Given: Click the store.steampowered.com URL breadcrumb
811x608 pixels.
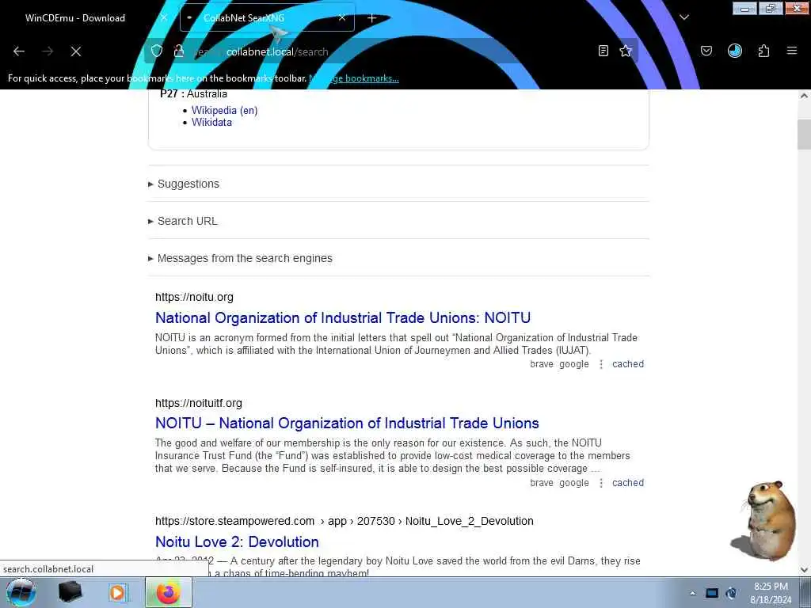Looking at the screenshot, I should coord(344,521).
